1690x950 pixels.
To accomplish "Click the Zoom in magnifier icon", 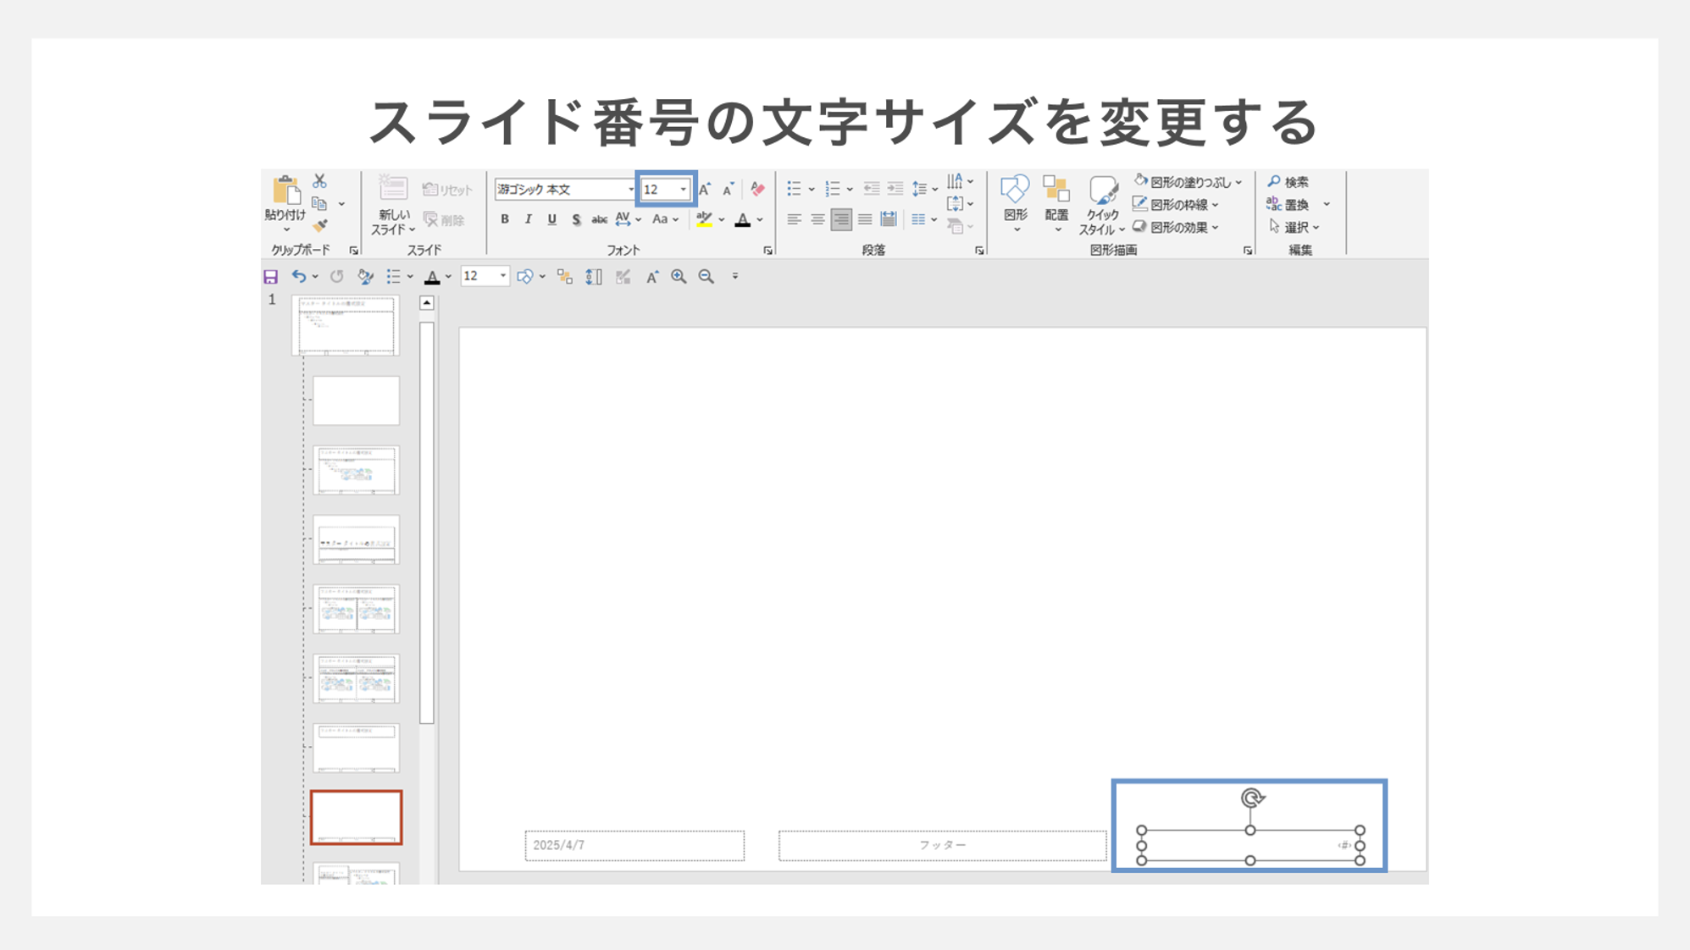I will click(x=679, y=276).
